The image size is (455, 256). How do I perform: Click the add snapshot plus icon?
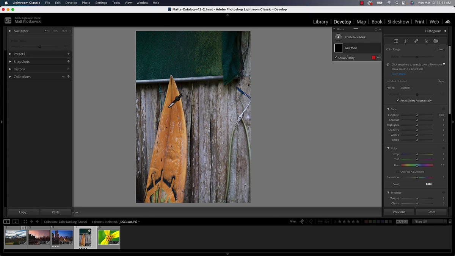coord(68,61)
